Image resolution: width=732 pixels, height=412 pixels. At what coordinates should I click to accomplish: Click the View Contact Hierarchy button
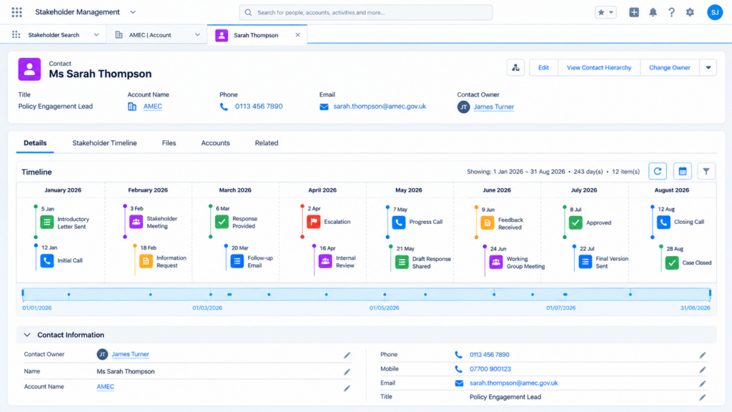[x=599, y=68]
